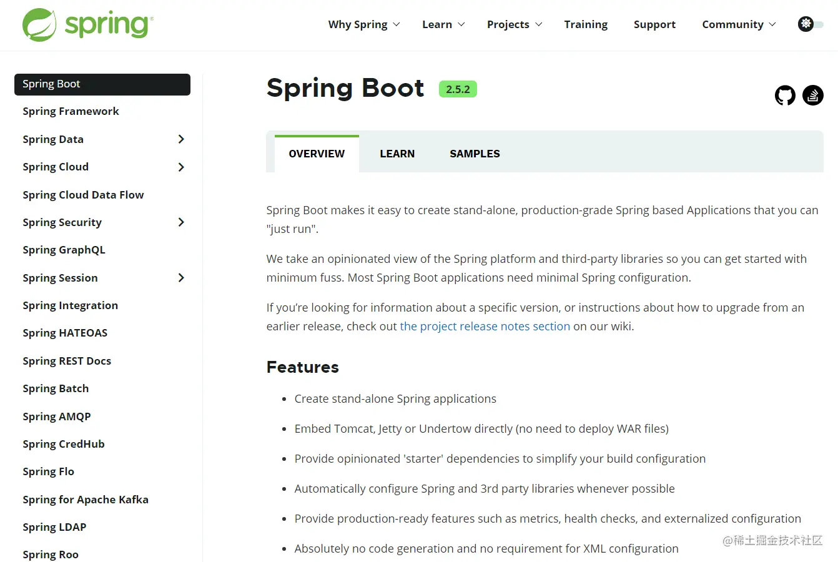Screen dimensions: 838x562
Task: Open the Spring Boot GitHub repository icon
Action: 785,96
